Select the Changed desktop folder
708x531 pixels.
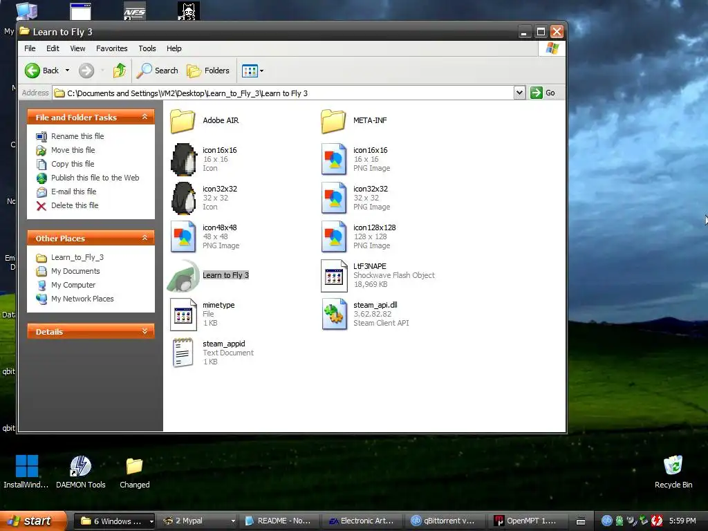coord(135,472)
